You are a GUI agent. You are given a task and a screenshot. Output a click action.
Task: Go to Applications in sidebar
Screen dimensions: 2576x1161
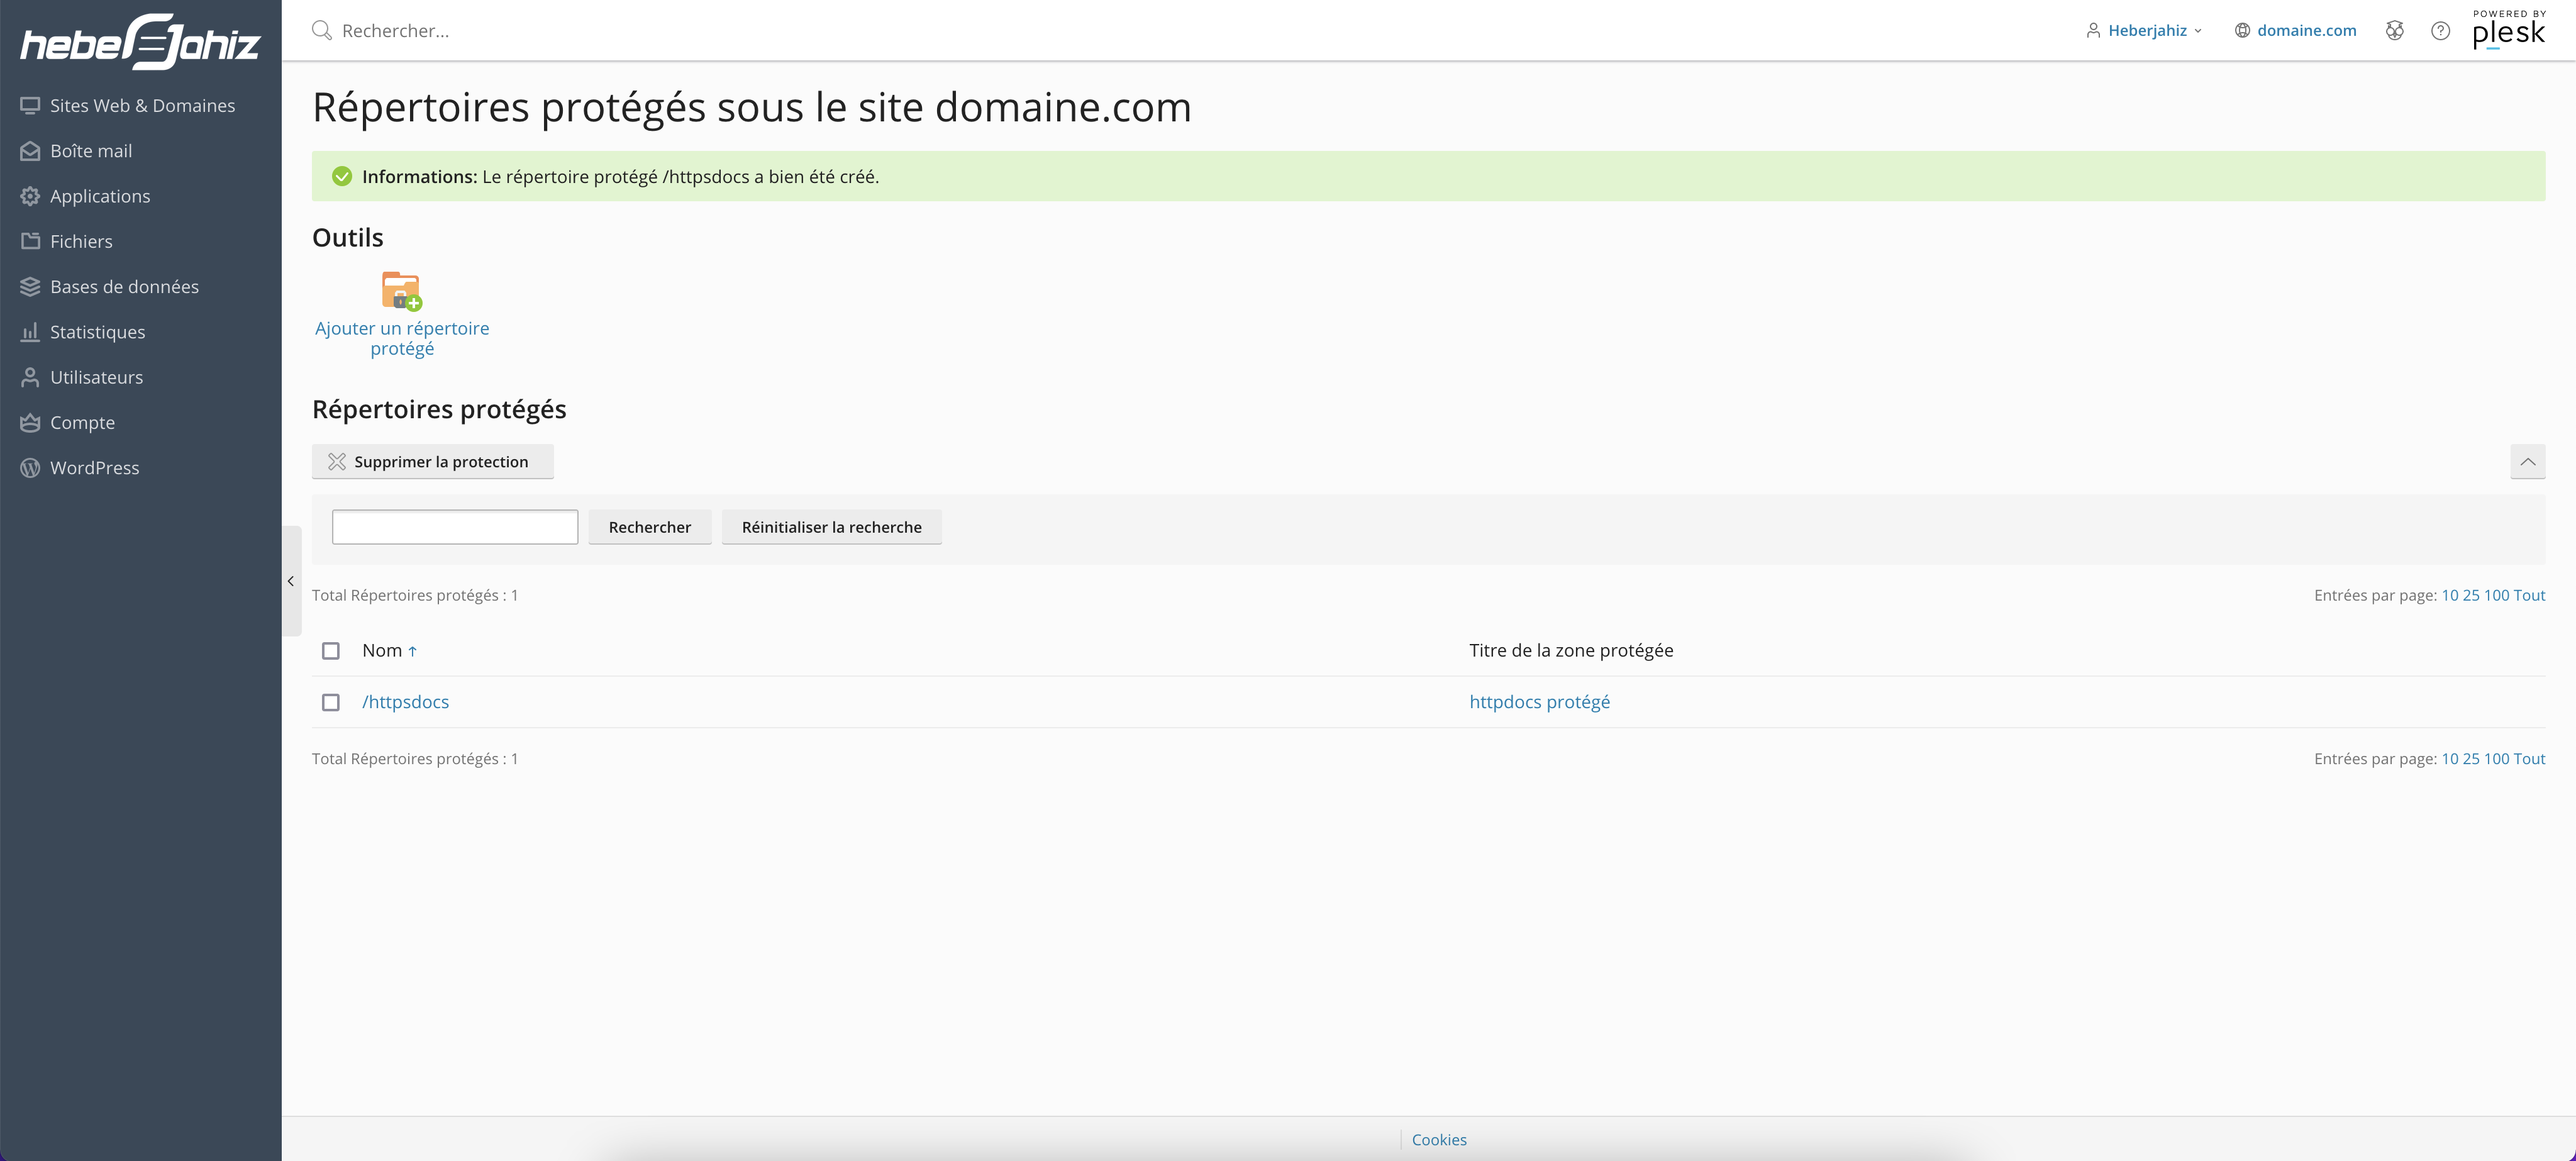[100, 196]
